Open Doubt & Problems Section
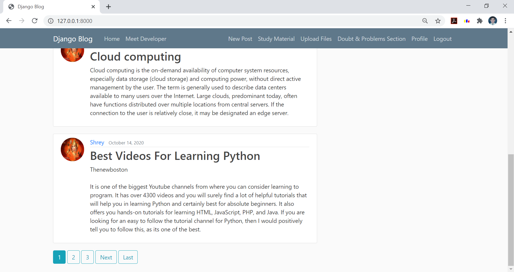514x272 pixels. point(372,39)
